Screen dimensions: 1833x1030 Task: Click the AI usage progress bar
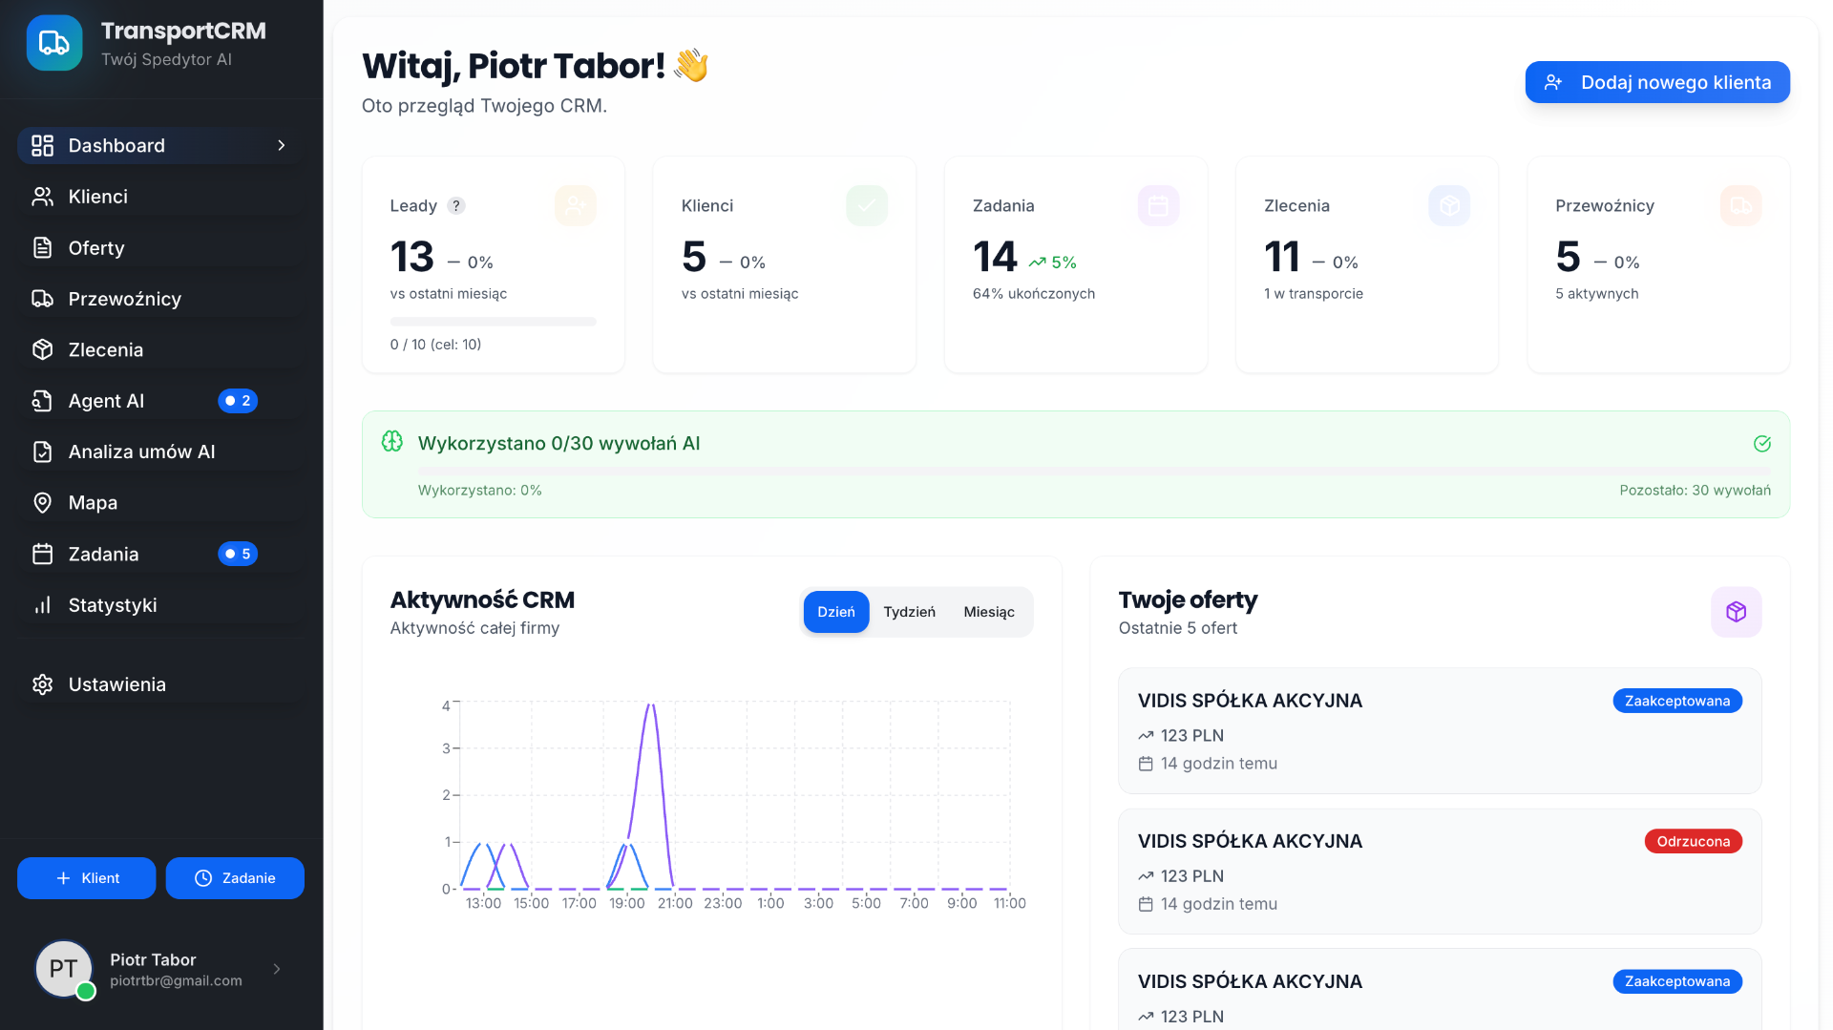pos(1094,471)
